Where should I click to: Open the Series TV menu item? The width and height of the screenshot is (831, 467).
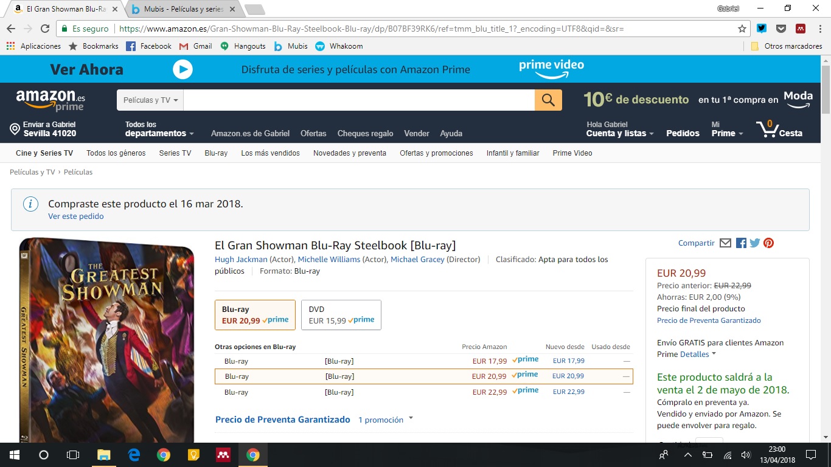pos(175,153)
